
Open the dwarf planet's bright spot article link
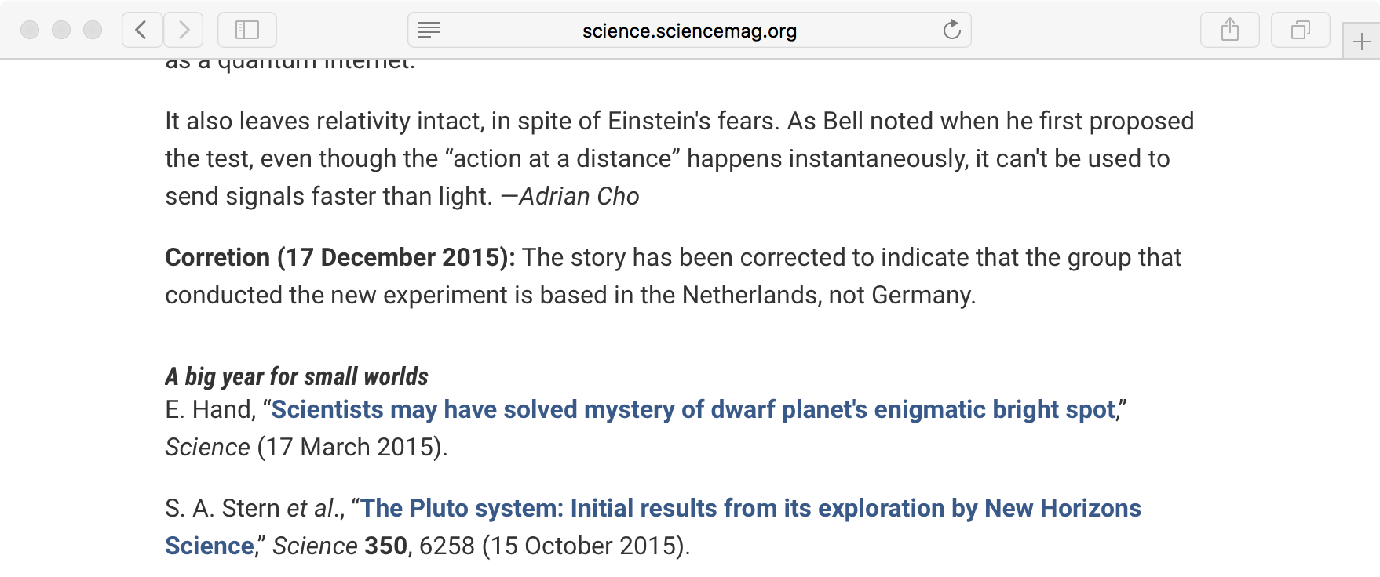tap(693, 409)
